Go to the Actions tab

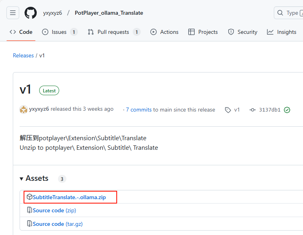pyautogui.click(x=164, y=32)
